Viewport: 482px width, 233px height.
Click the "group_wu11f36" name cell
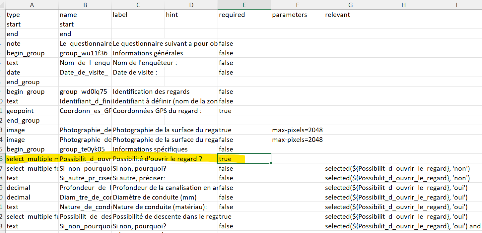[x=85, y=53]
